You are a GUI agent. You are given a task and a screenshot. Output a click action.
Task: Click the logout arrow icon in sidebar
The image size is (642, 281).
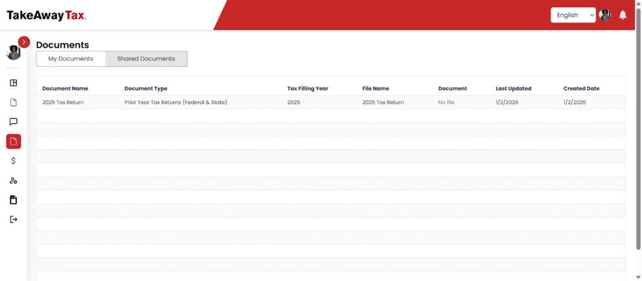point(14,220)
